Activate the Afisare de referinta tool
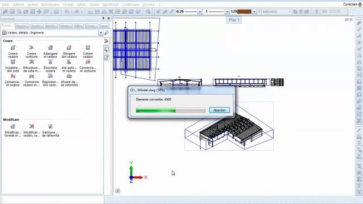 [x=69, y=80]
